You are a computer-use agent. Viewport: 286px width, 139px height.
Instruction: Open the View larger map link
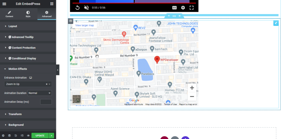84,25
